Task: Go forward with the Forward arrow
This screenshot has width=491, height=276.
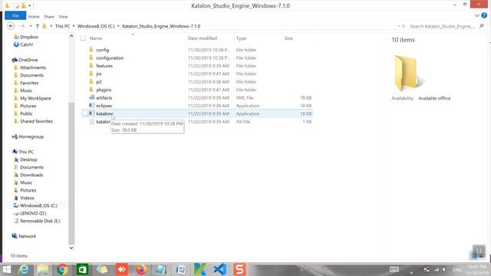Action: pyautogui.click(x=22, y=26)
